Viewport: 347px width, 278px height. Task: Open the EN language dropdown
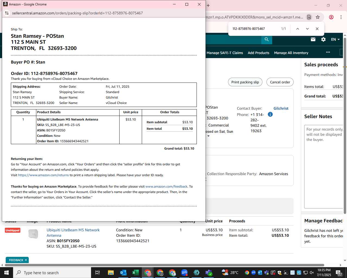(x=335, y=39)
